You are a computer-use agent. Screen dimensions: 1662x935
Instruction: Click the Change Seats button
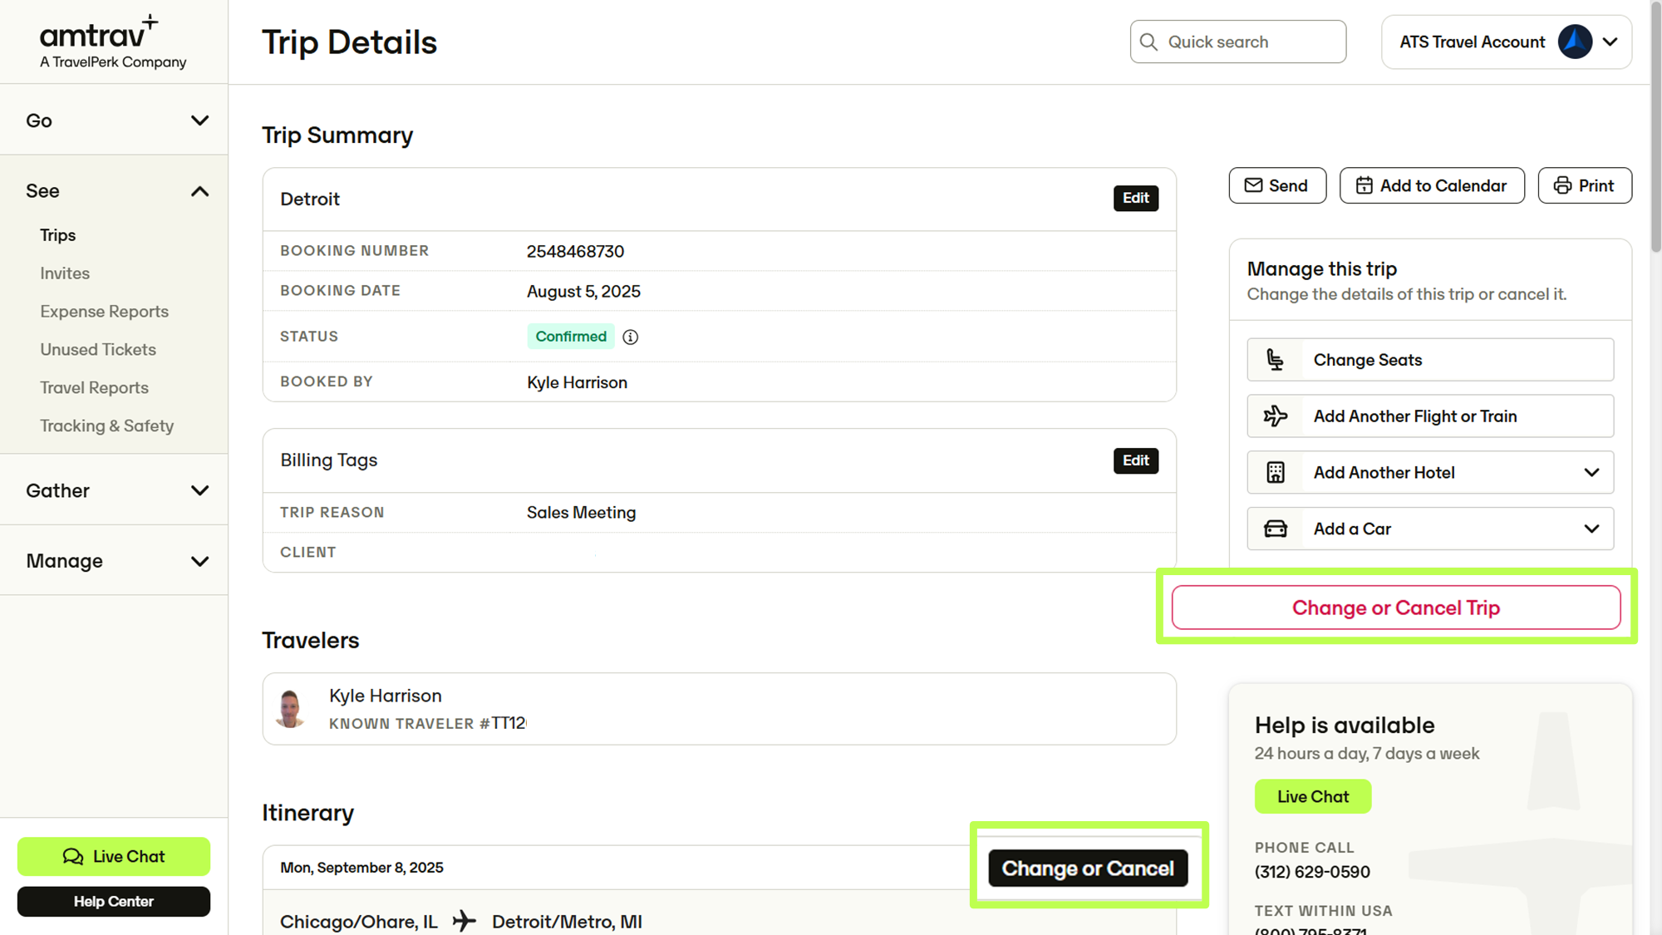1429,360
